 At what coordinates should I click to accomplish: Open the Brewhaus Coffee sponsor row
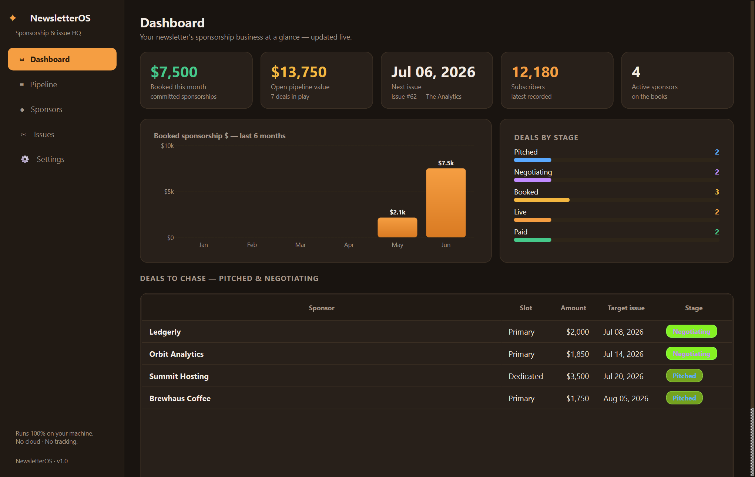[x=437, y=398]
